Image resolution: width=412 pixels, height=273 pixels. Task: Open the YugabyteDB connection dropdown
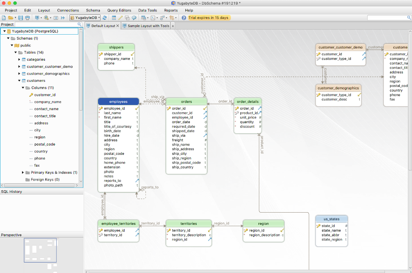point(85,18)
